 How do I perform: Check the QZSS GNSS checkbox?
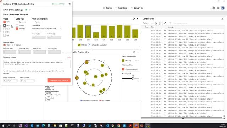(x=5, y=28)
